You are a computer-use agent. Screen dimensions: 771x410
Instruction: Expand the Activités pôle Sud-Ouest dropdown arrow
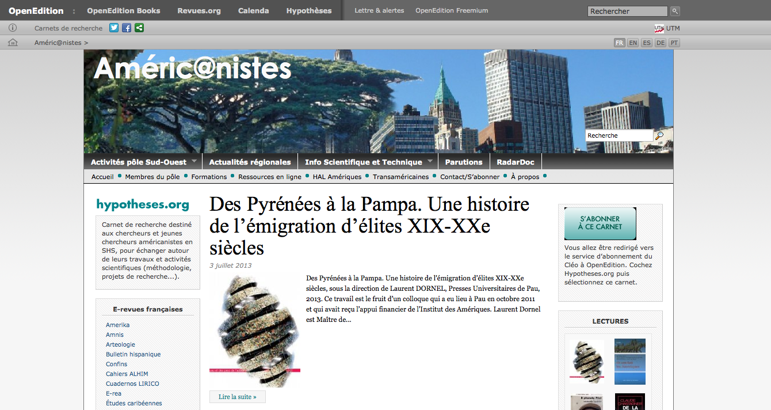194,162
